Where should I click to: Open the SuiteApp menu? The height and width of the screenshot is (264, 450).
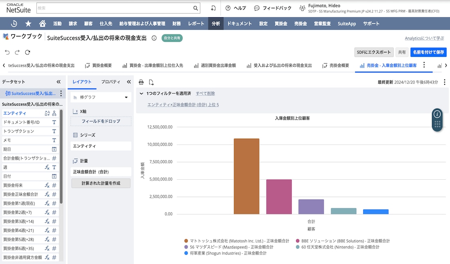[x=346, y=24]
